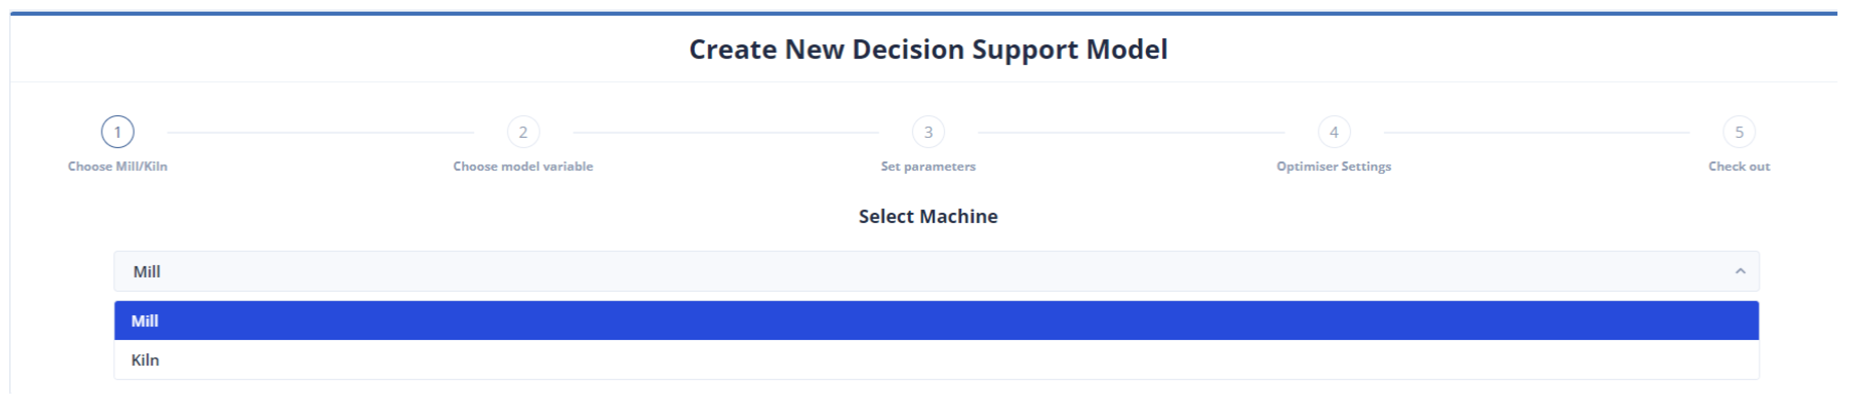Go to step 2 circle
The height and width of the screenshot is (399, 1851).
[523, 133]
